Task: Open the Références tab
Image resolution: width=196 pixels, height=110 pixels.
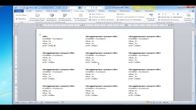Action: [66, 11]
